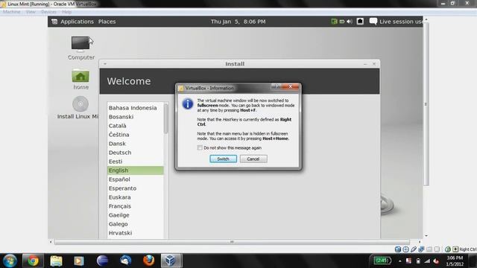
Task: Open the Applications menu in Mint panel
Action: pos(77,22)
